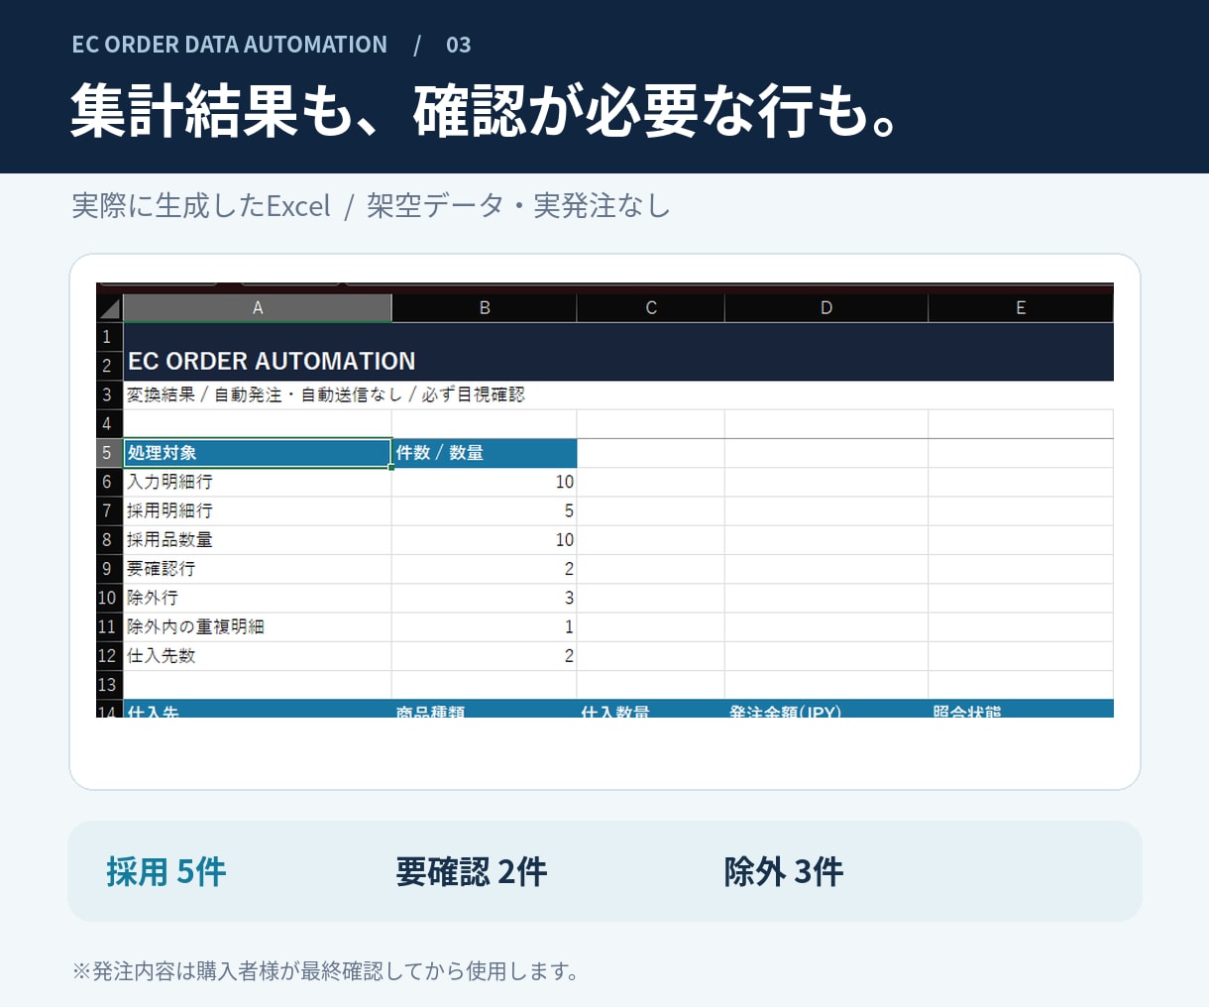The width and height of the screenshot is (1209, 1007).
Task: Select the value cell beside 仕入先数
Action: coord(485,656)
